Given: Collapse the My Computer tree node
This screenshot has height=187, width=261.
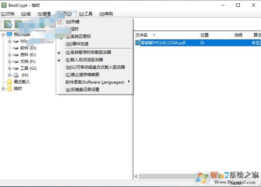Looking at the screenshot, I should 3,35.
